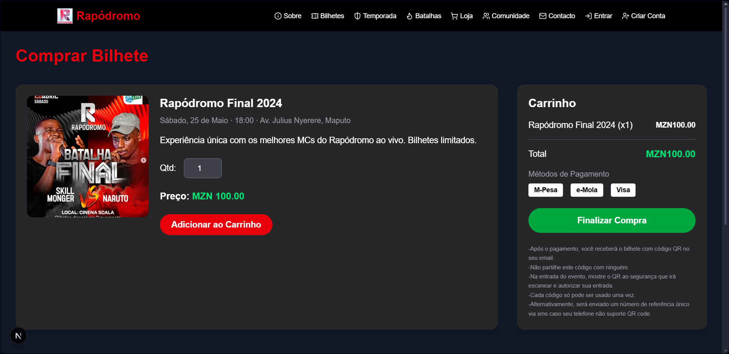Click the Next.js N badge icon

point(18,336)
